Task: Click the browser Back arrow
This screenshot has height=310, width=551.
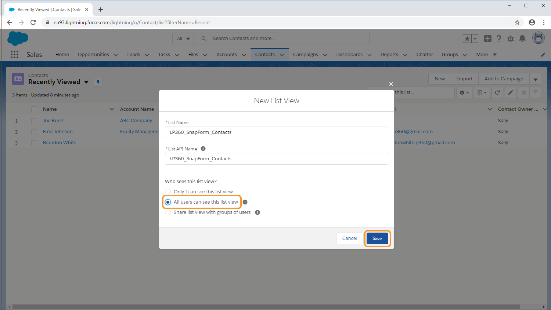Action: [x=10, y=22]
